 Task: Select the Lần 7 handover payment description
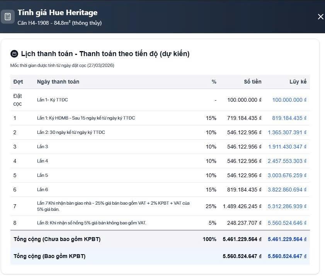coord(113,206)
